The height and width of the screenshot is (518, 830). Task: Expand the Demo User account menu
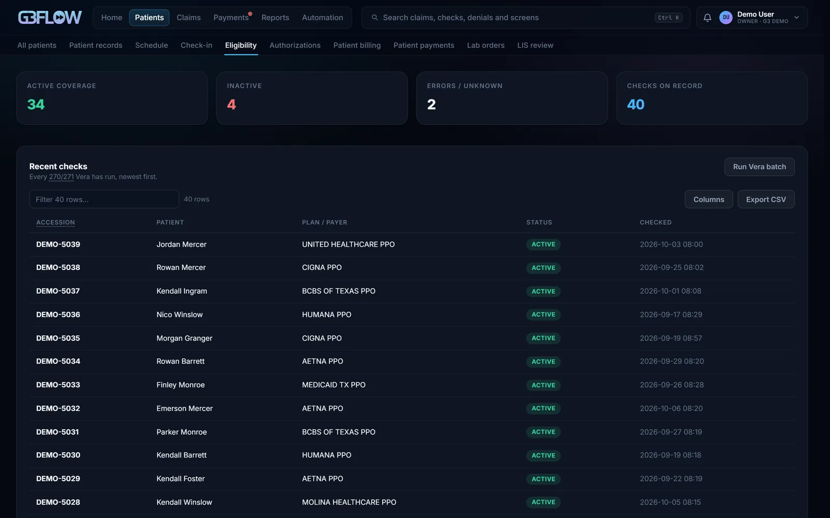click(x=796, y=18)
